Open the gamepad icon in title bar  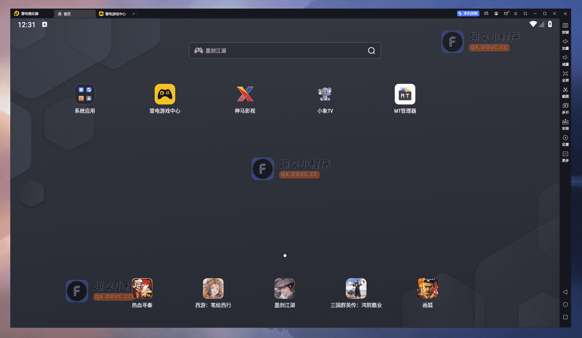pyautogui.click(x=486, y=13)
